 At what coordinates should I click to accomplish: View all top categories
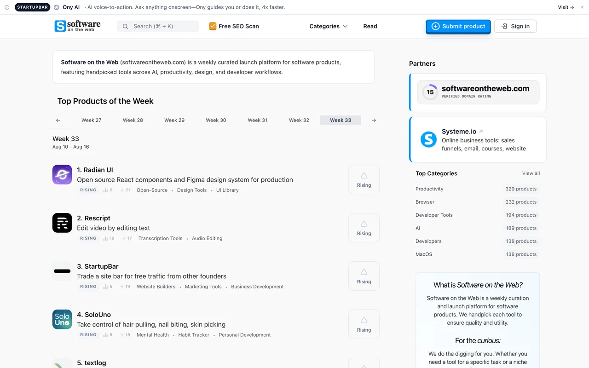tap(531, 173)
